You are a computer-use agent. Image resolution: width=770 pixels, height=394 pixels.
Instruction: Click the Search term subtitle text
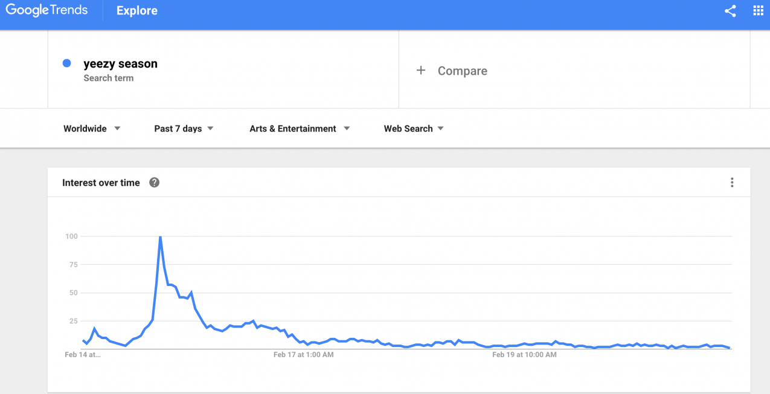pos(109,78)
